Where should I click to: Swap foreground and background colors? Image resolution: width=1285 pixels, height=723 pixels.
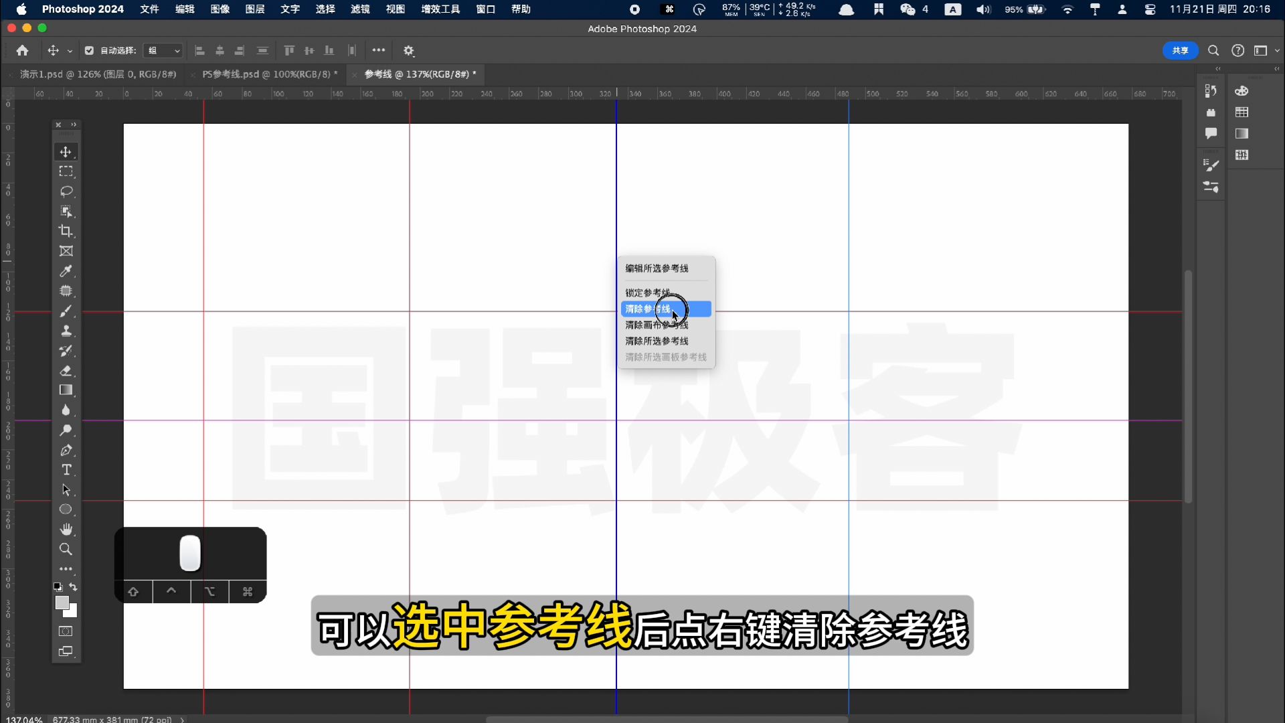pos(74,587)
